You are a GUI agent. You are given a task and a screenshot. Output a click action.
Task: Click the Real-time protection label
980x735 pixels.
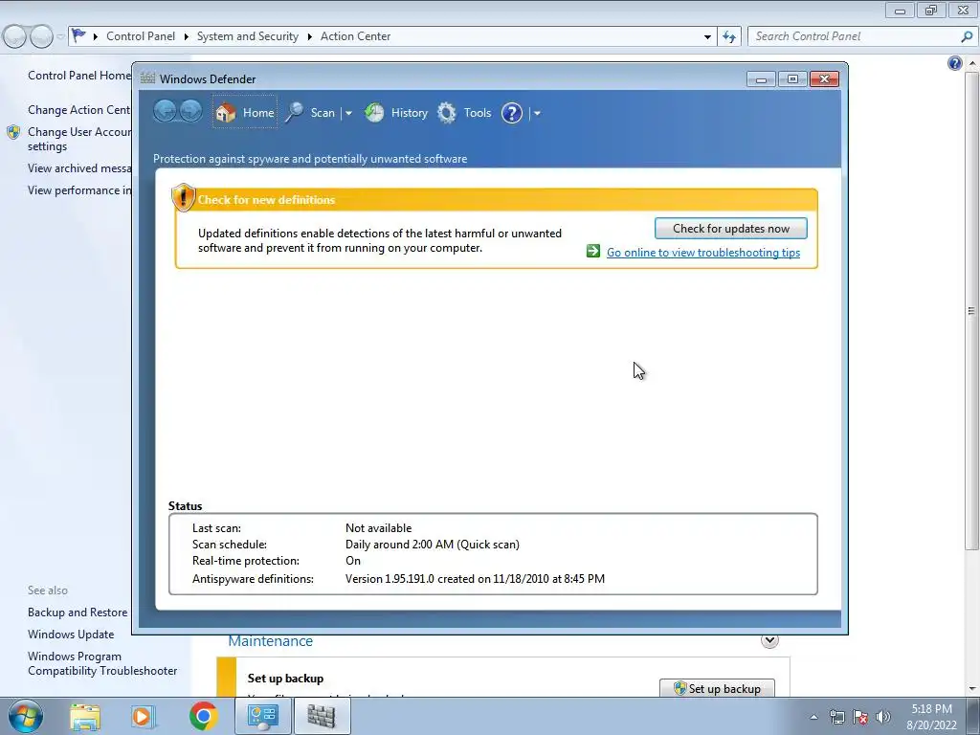tap(246, 561)
